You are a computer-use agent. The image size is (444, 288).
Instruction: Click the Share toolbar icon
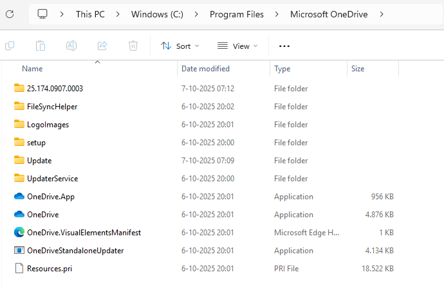[x=102, y=46]
